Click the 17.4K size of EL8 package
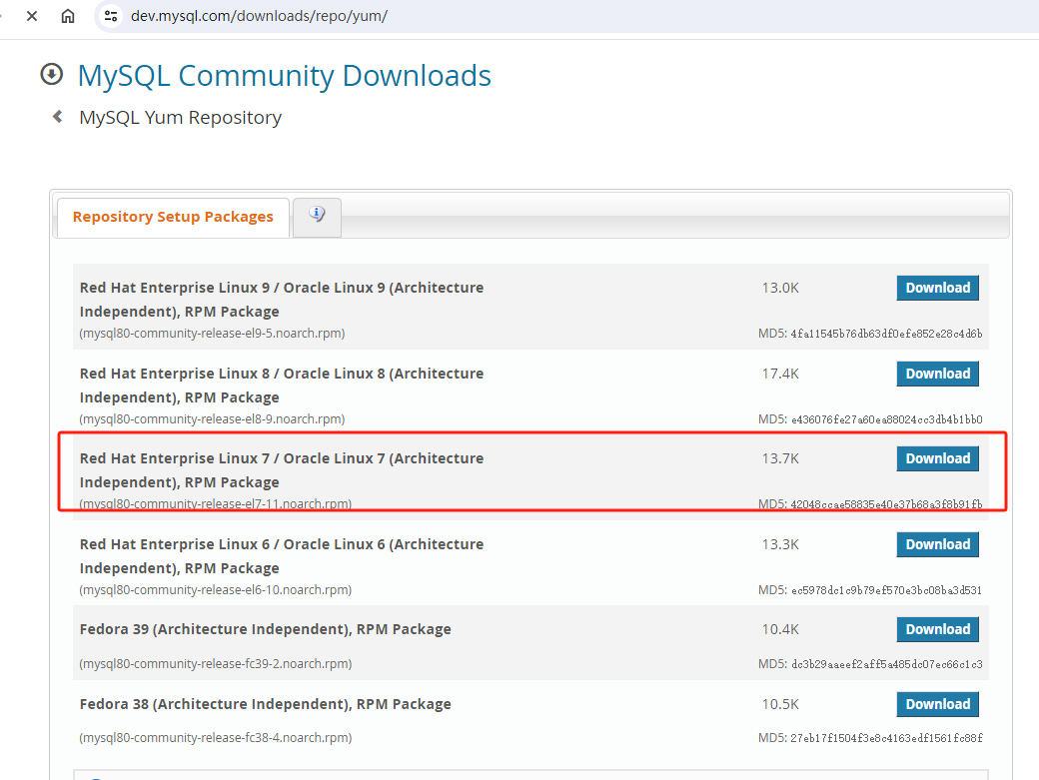The height and width of the screenshot is (780, 1039). 780,374
